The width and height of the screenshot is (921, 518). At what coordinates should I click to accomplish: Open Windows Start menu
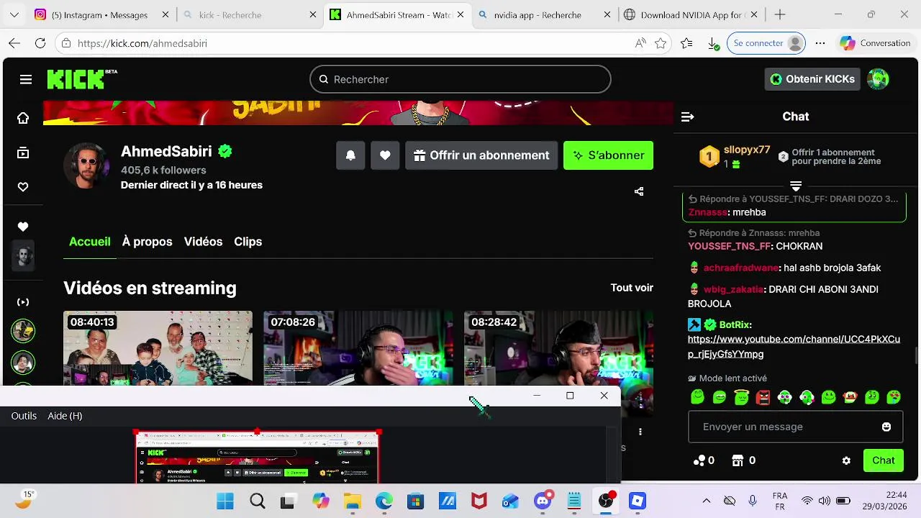[225, 501]
